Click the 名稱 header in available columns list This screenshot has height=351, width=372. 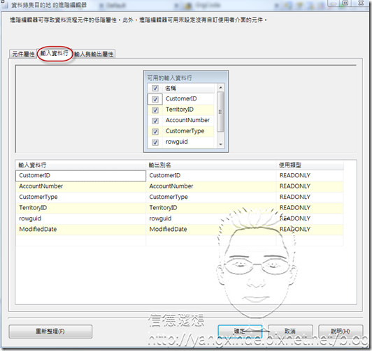[188, 89]
